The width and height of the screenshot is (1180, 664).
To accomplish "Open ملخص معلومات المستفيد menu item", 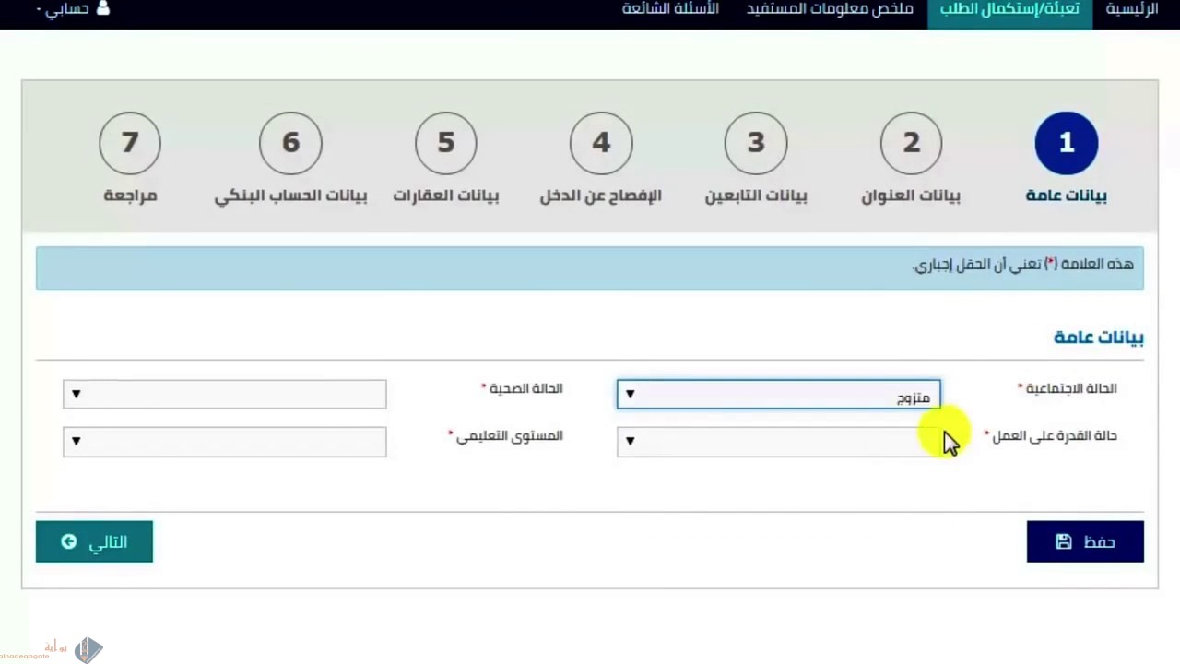I will coord(830,9).
